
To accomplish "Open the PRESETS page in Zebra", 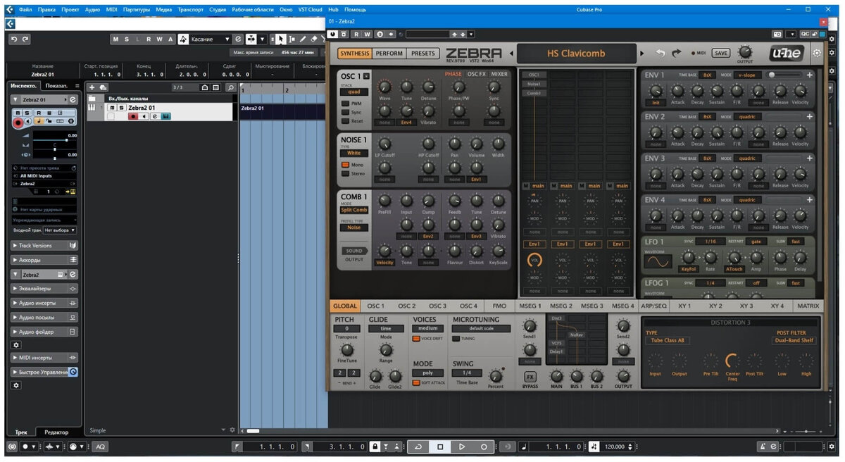I will pos(423,53).
